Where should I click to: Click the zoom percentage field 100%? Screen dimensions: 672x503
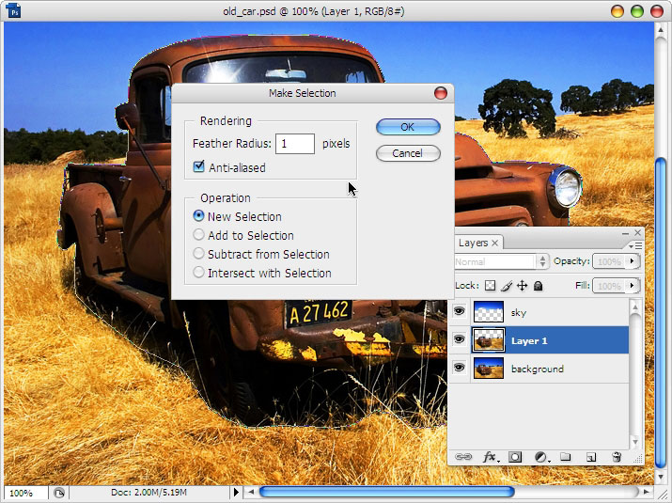24,493
